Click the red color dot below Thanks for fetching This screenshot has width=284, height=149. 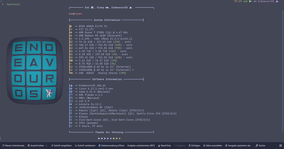(119, 138)
